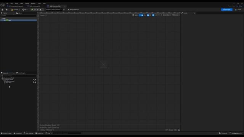This screenshot has width=244, height=137.
Task: Toggle visibility eye for Size Box row
Action: pos(35,83)
